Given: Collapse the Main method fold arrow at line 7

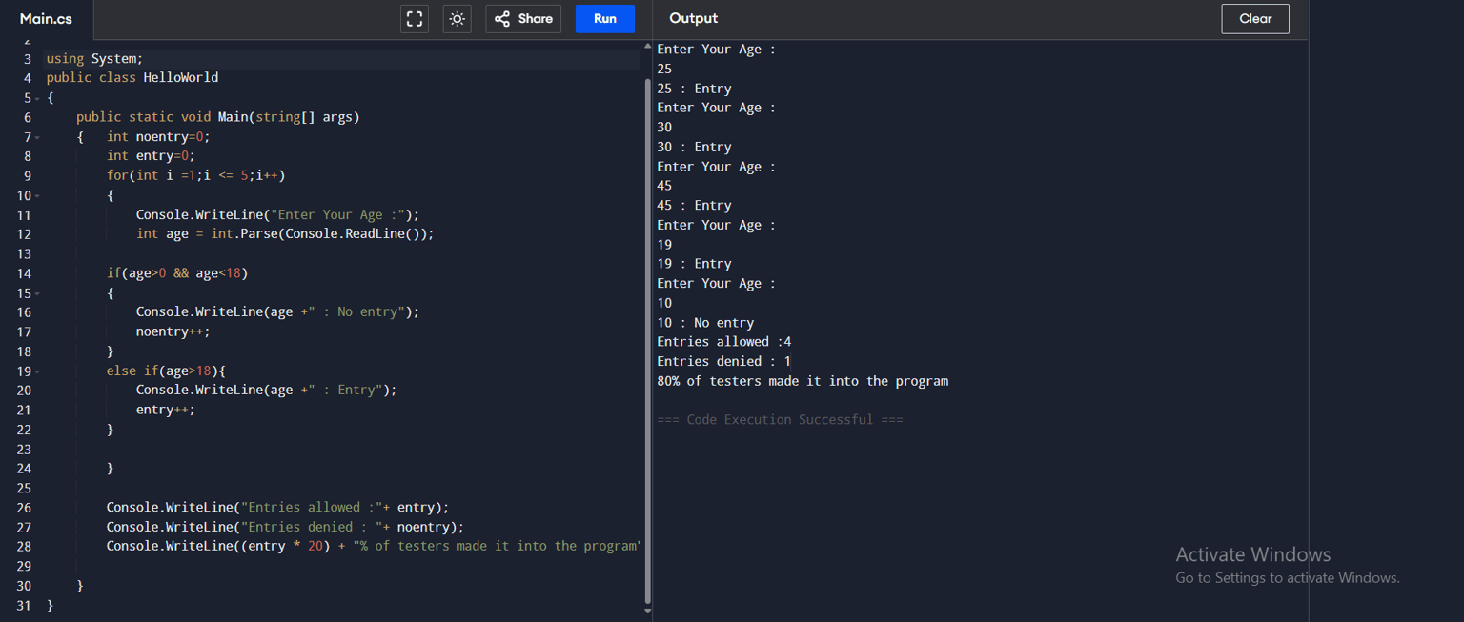Looking at the screenshot, I should [x=37, y=137].
